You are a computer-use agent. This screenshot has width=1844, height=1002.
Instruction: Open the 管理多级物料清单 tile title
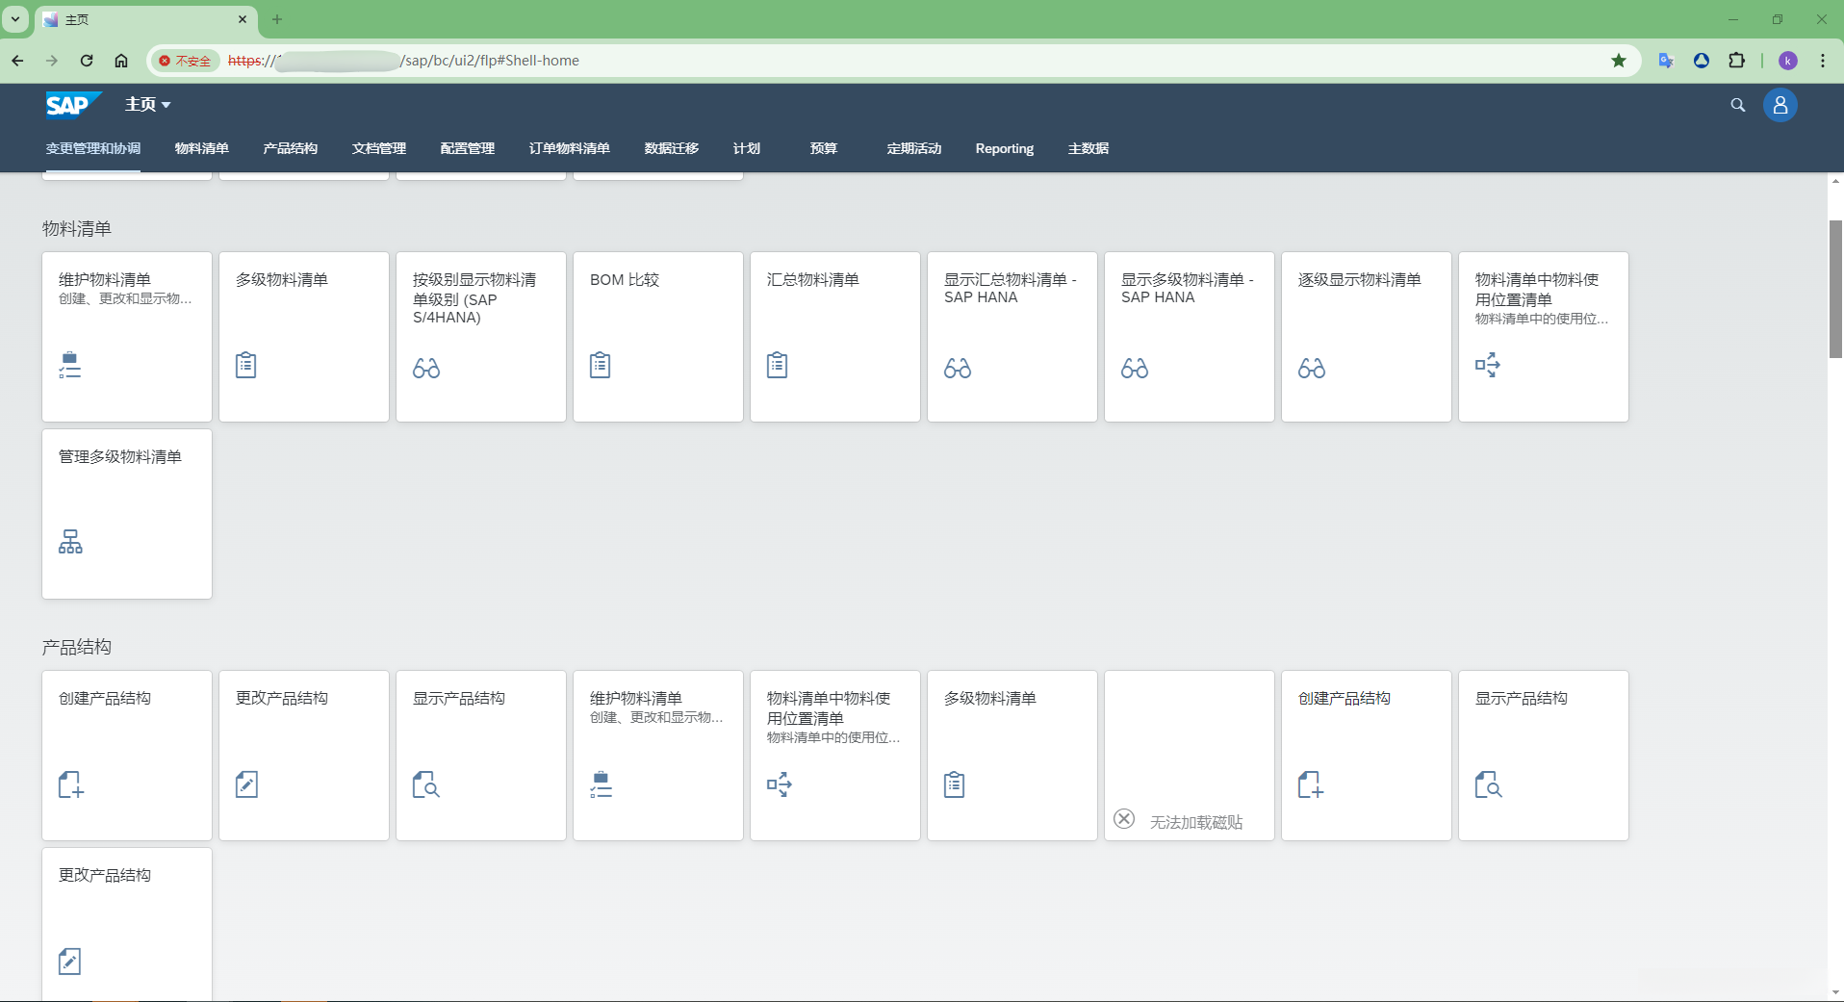[120, 456]
